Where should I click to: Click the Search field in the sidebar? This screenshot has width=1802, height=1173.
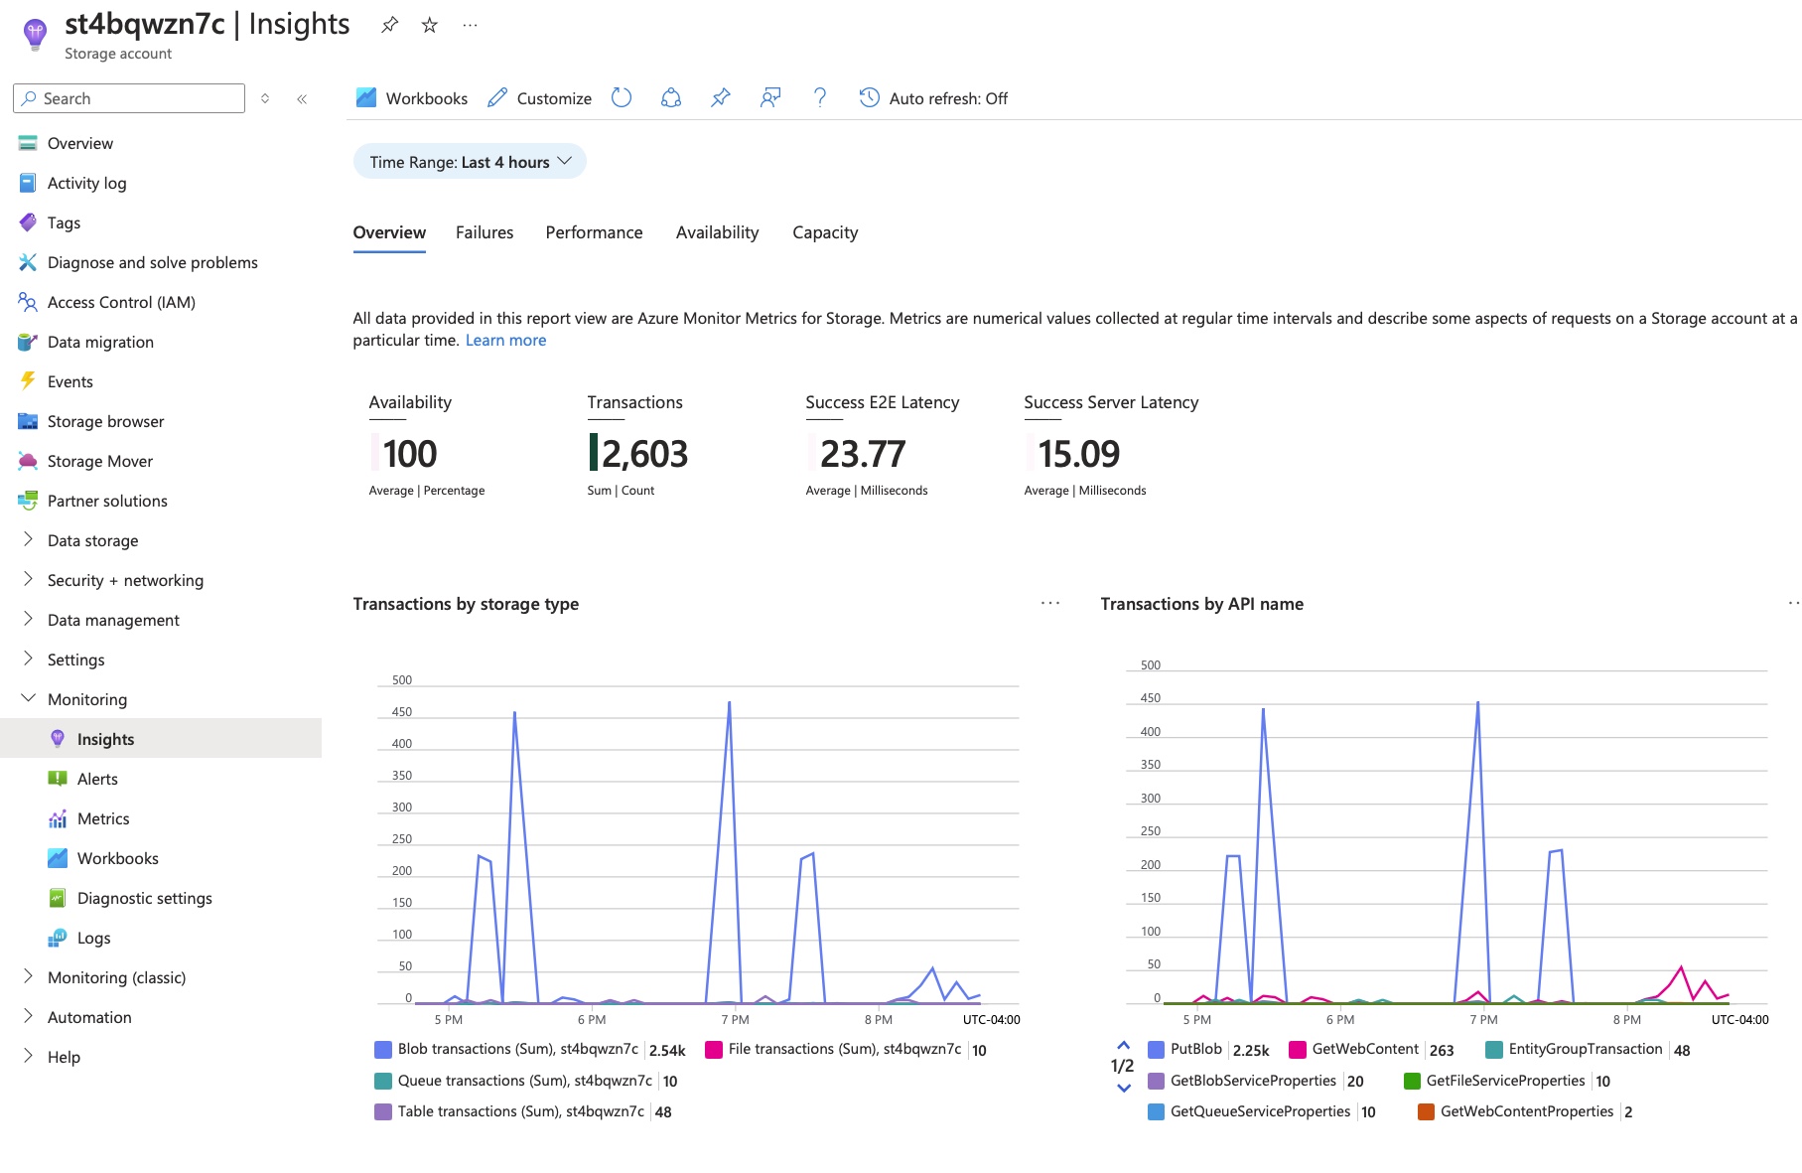click(x=129, y=98)
